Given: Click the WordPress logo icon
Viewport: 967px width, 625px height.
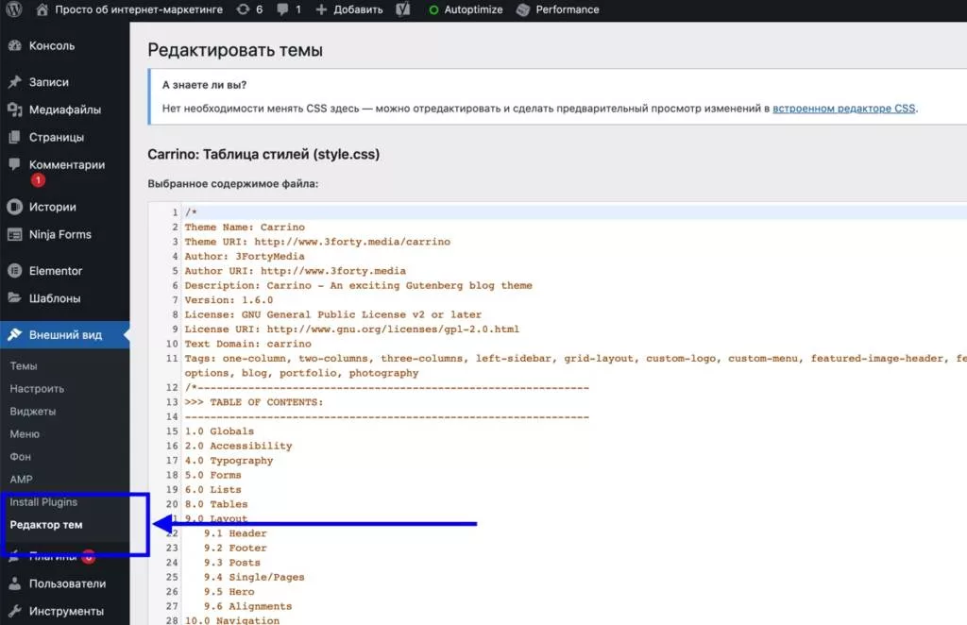Looking at the screenshot, I should [13, 9].
